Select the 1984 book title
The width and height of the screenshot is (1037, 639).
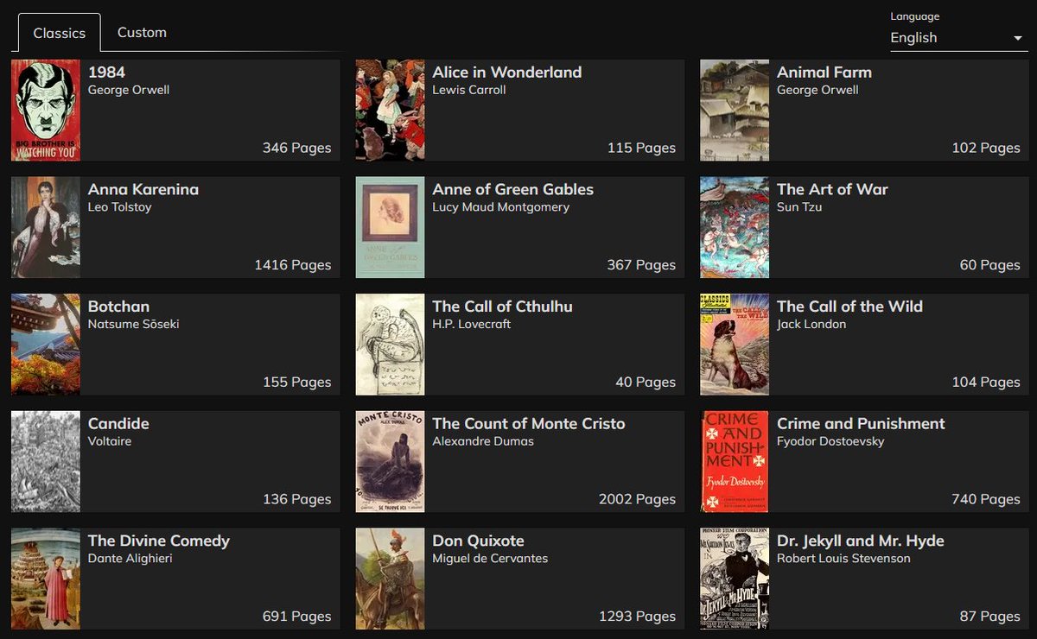[x=106, y=73]
